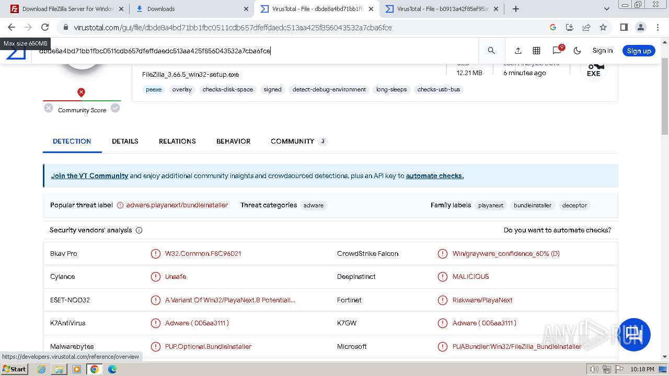Click the VirusTotal search magnifier icon
Screen dimensions: 669x376
pos(491,51)
